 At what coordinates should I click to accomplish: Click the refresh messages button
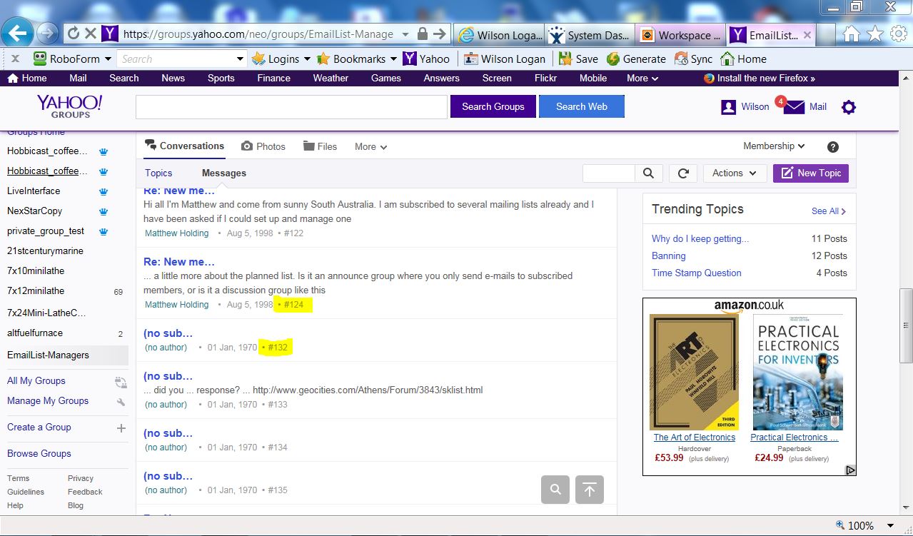[683, 173]
